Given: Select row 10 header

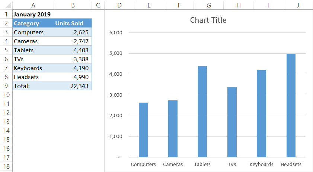Looking at the screenshot, I should [6, 95].
